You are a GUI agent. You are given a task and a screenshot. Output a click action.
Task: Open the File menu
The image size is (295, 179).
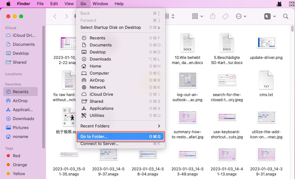(40, 4)
